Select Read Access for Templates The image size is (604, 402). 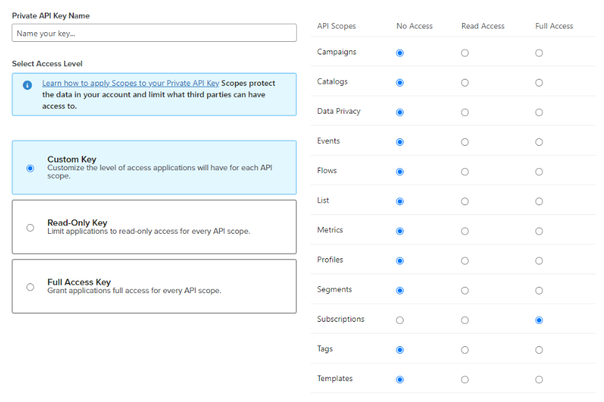(465, 380)
